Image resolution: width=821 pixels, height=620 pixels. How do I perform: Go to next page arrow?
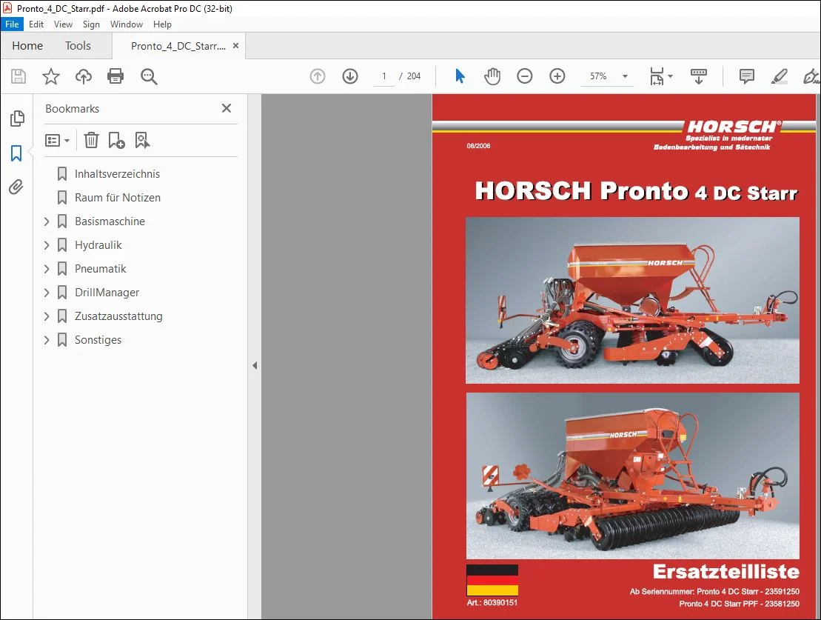[350, 76]
